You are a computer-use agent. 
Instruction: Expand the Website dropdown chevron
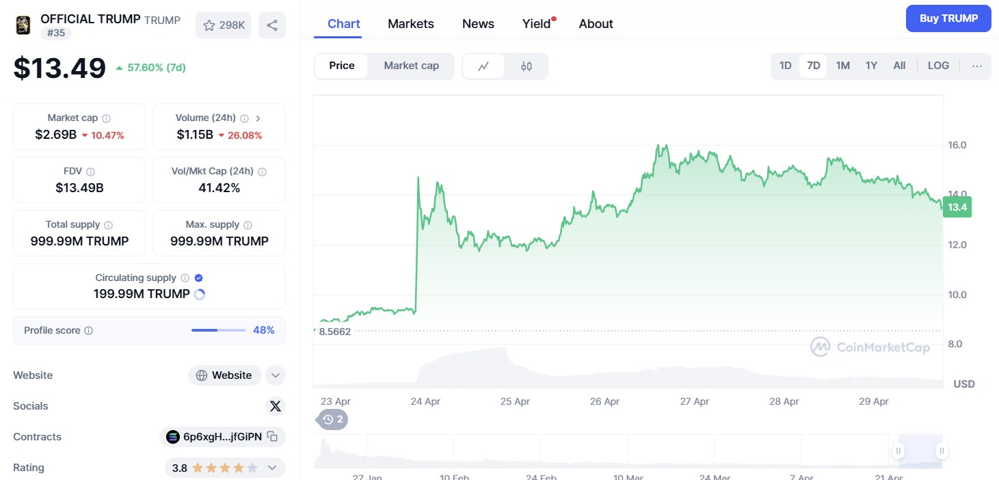coord(275,375)
